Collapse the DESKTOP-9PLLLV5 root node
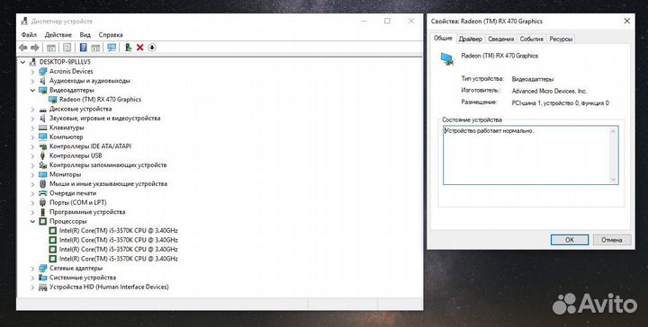The width and height of the screenshot is (648, 327). [22, 62]
